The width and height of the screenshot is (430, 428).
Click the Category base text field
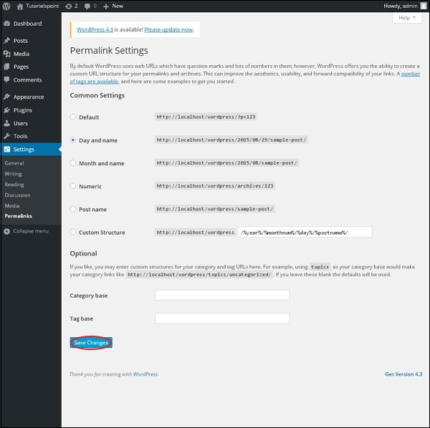222,296
